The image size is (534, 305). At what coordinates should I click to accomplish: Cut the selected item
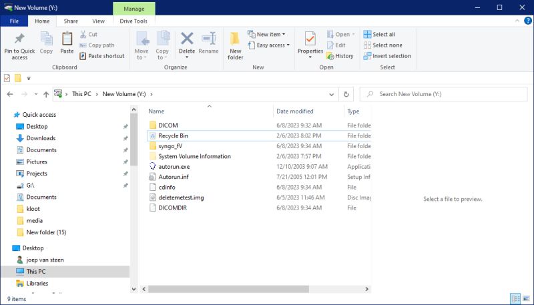coord(89,35)
